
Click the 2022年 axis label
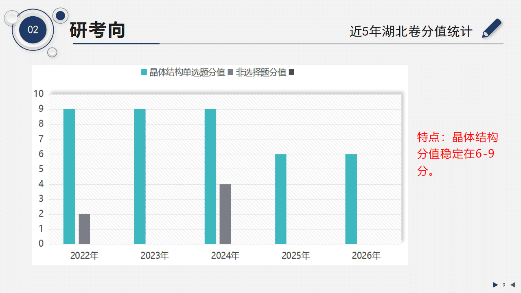(84, 256)
